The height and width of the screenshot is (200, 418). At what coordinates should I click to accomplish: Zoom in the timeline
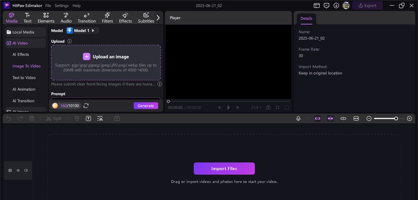[410, 119]
